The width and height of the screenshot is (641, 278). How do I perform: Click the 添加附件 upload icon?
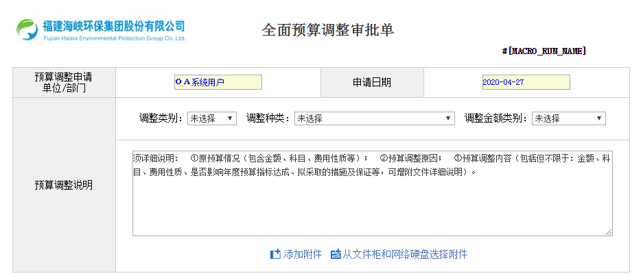click(275, 254)
